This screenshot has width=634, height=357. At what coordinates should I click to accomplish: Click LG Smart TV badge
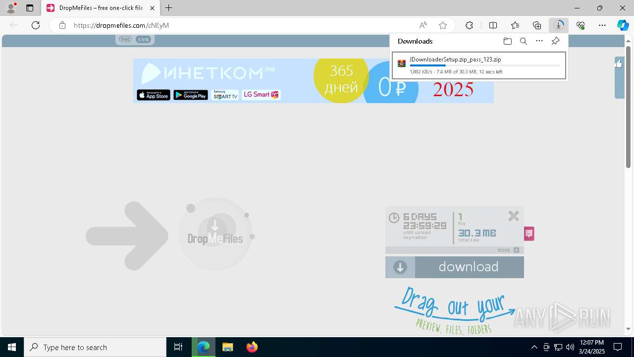[261, 95]
